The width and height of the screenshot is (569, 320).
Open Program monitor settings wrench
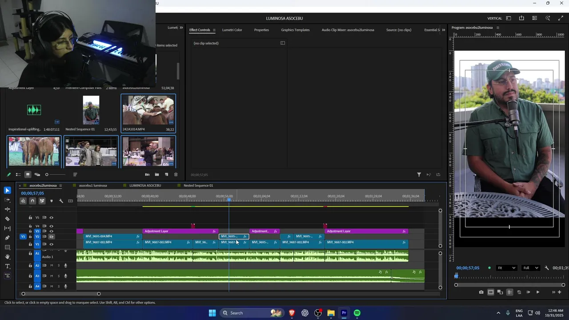pos(547,268)
